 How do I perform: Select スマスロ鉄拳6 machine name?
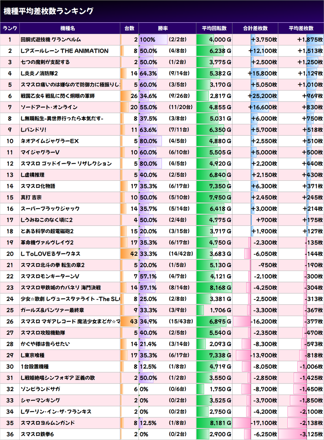[x=37, y=434]
